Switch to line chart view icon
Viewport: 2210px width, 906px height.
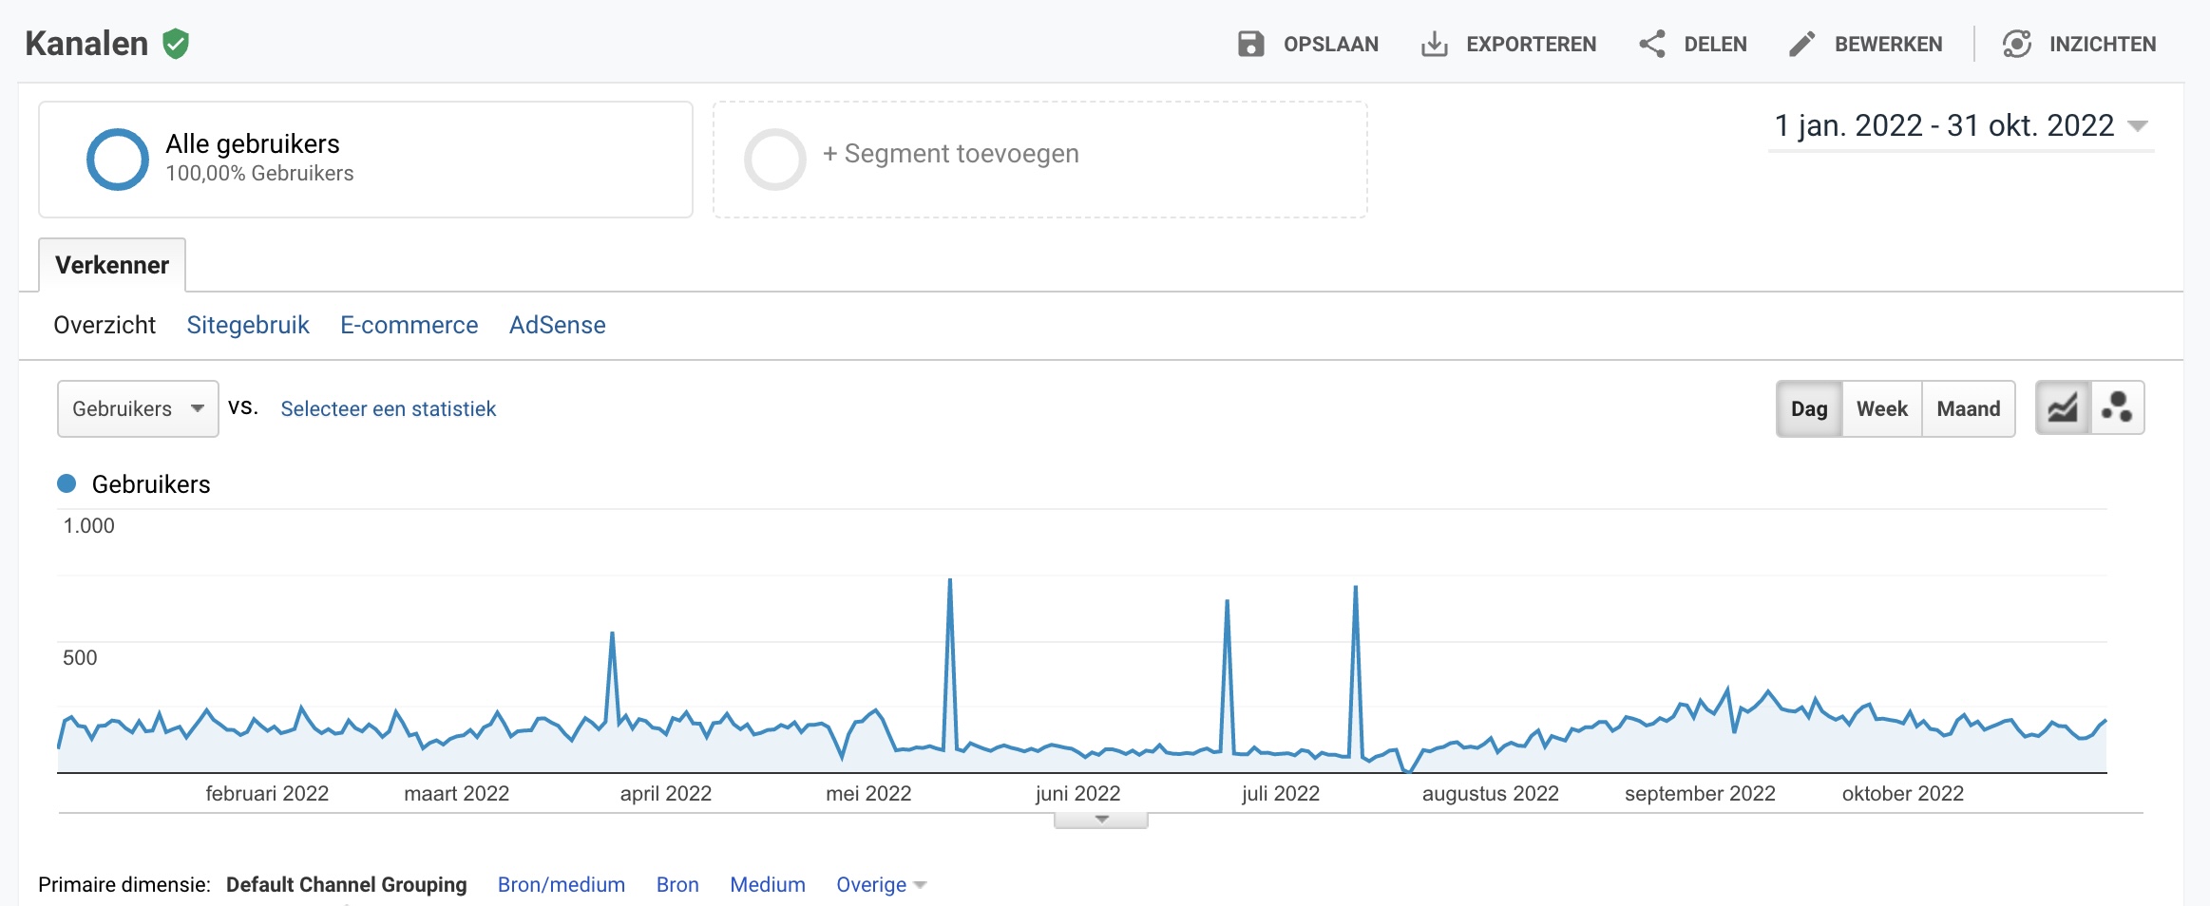pyautogui.click(x=2063, y=408)
